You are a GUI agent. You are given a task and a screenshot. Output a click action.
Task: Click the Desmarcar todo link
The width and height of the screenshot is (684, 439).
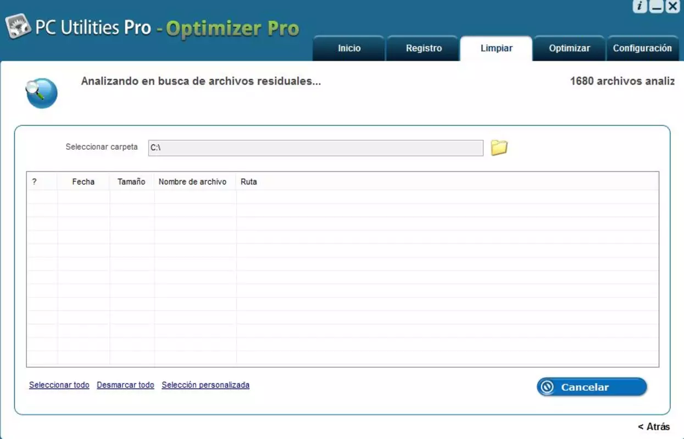pyautogui.click(x=125, y=385)
